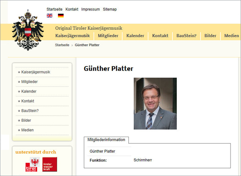The height and width of the screenshot is (176, 241).
Task: Click the name Günther Platter in member info
Action: click(102, 151)
